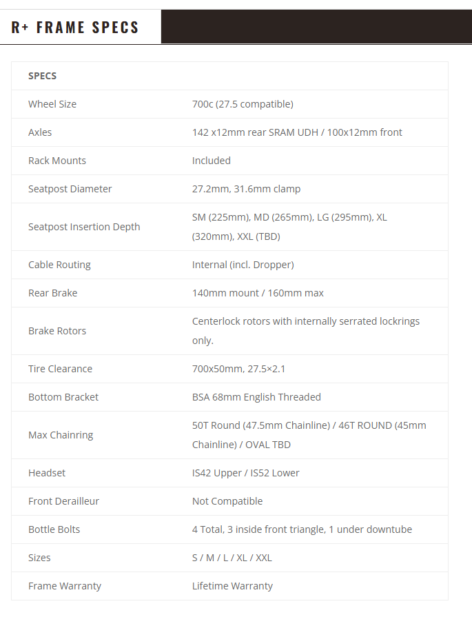Click the Rack Mounts row label
The image size is (472, 617).
pos(57,161)
